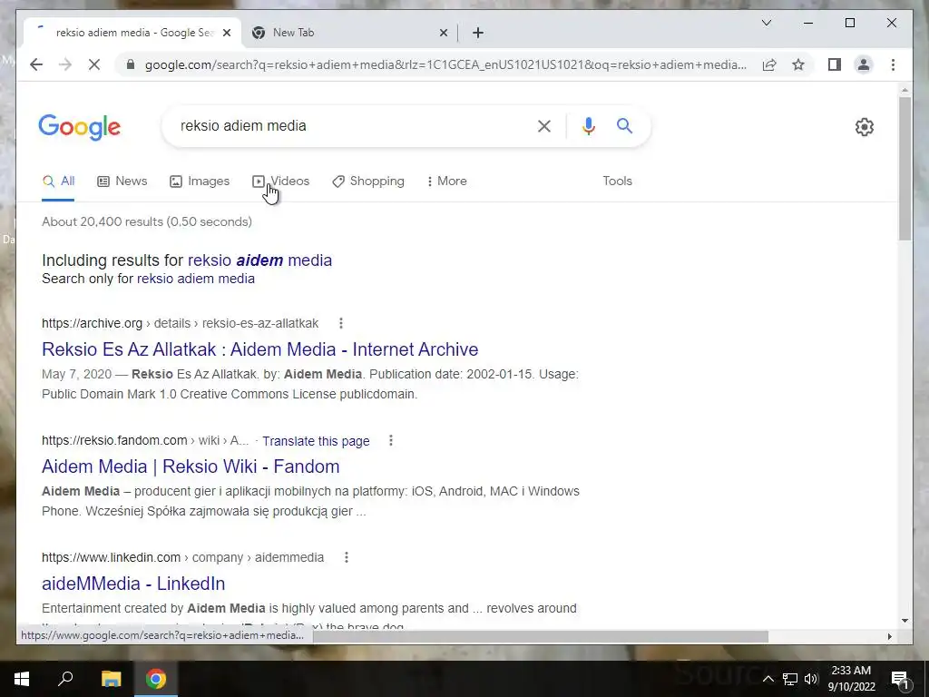Image resolution: width=929 pixels, height=697 pixels.
Task: Show hidden tray icons
Action: click(x=768, y=679)
